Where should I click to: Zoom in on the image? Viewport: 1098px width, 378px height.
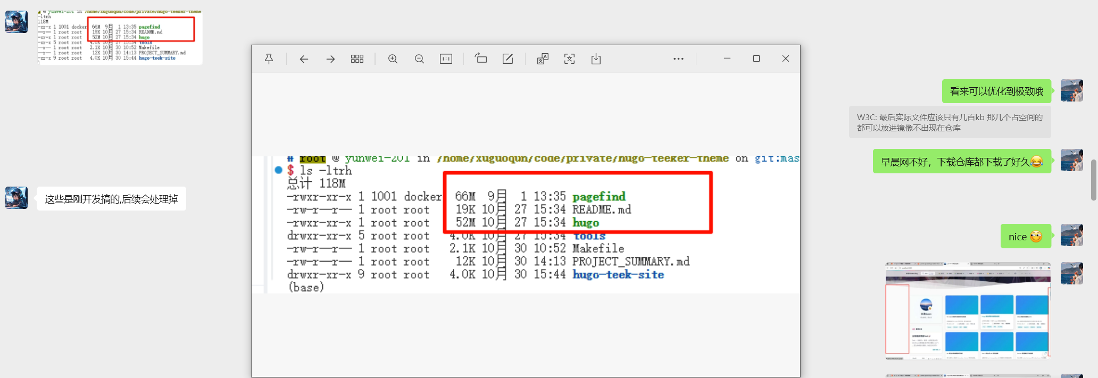(393, 59)
